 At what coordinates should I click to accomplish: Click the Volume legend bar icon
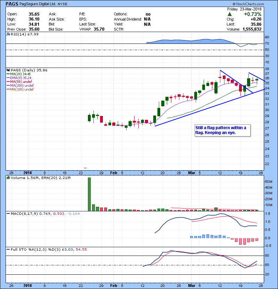coord(8,178)
